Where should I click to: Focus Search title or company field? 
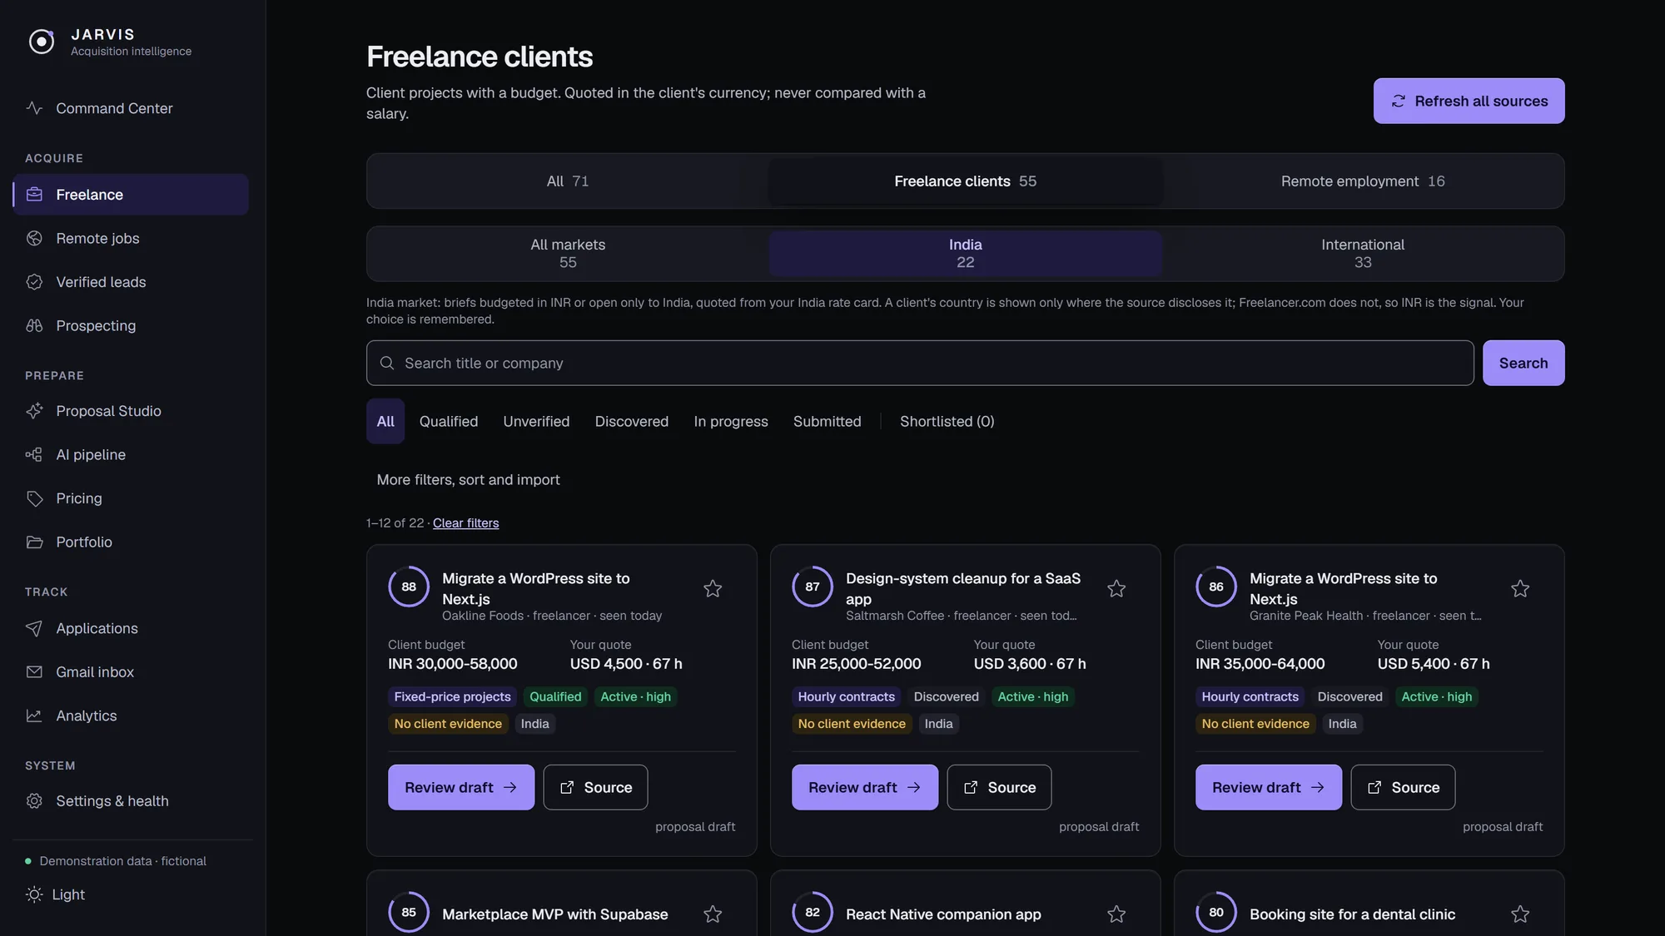click(x=920, y=363)
